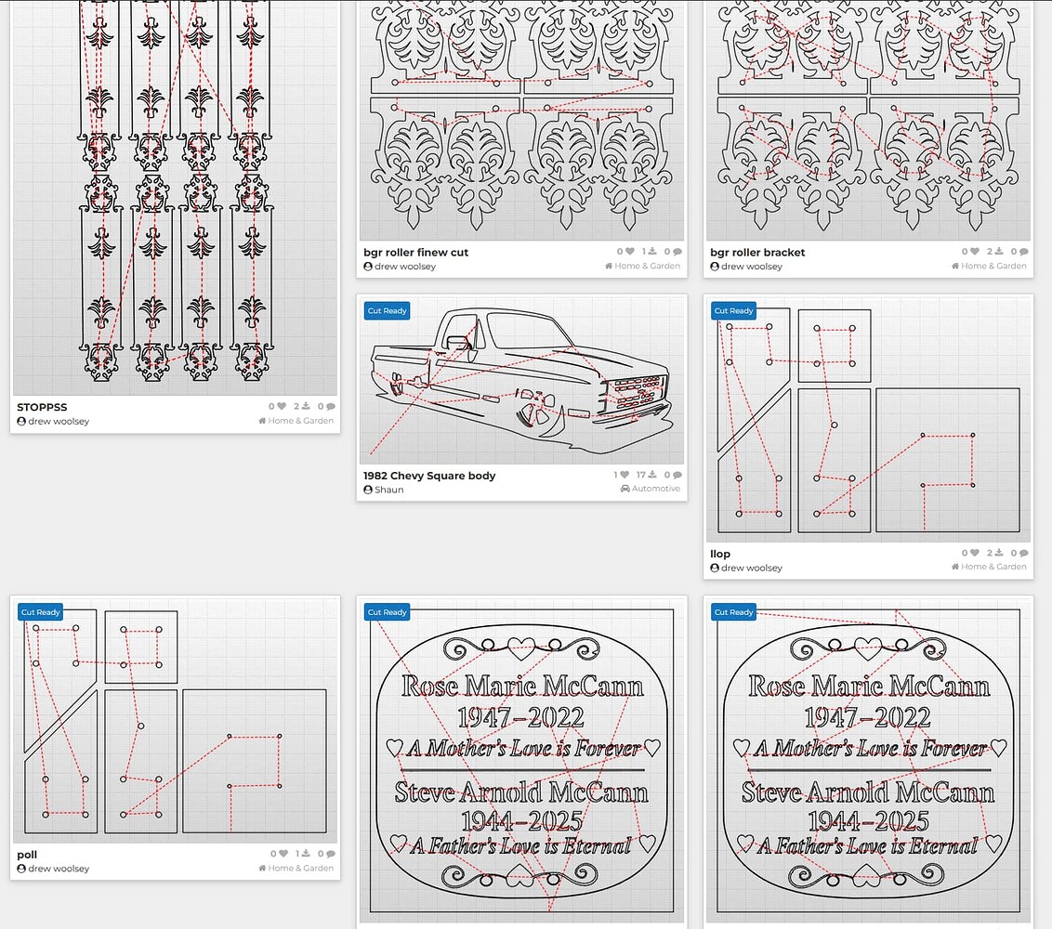This screenshot has width=1052, height=929.
Task: Click the user icon next to drew woolsey on STOPPSS
Action: tap(20, 421)
